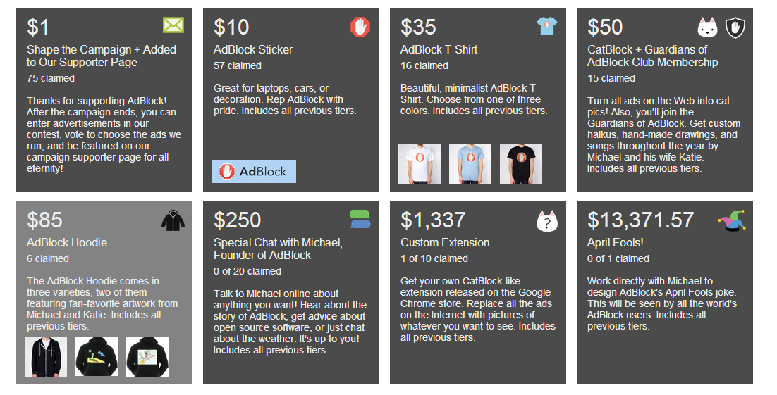View the hoodie with colorful framed artwork

click(147, 357)
